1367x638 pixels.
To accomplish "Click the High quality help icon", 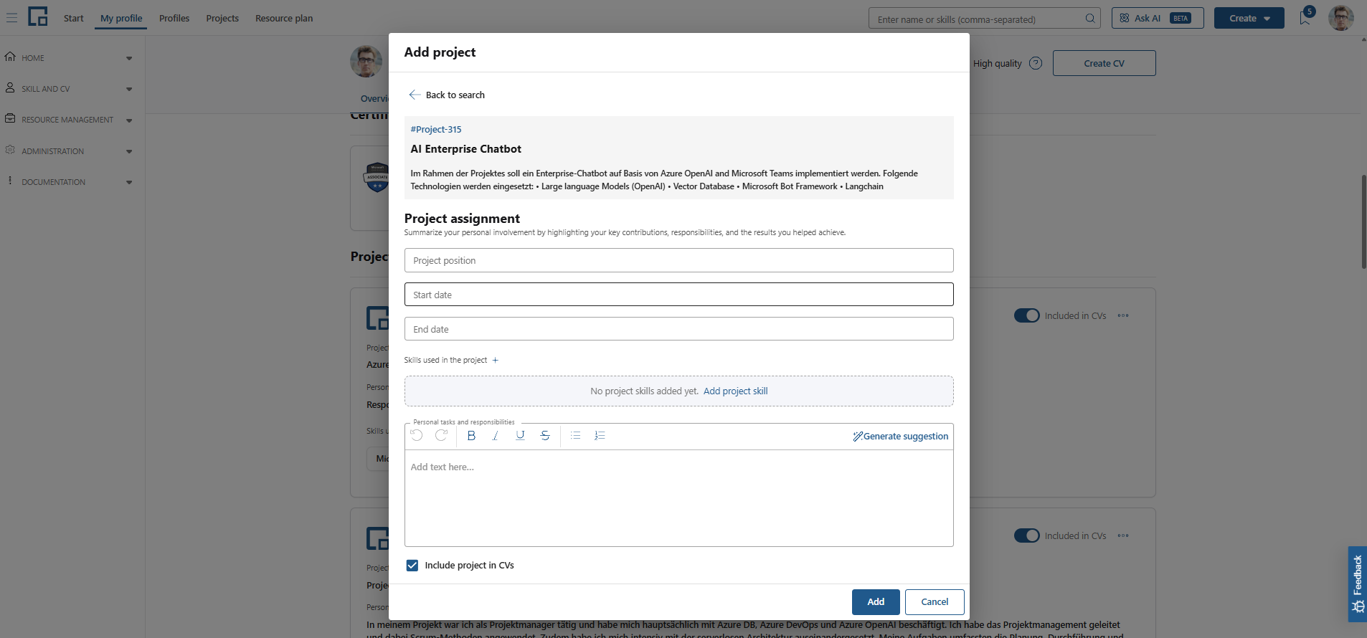I will tap(1036, 63).
